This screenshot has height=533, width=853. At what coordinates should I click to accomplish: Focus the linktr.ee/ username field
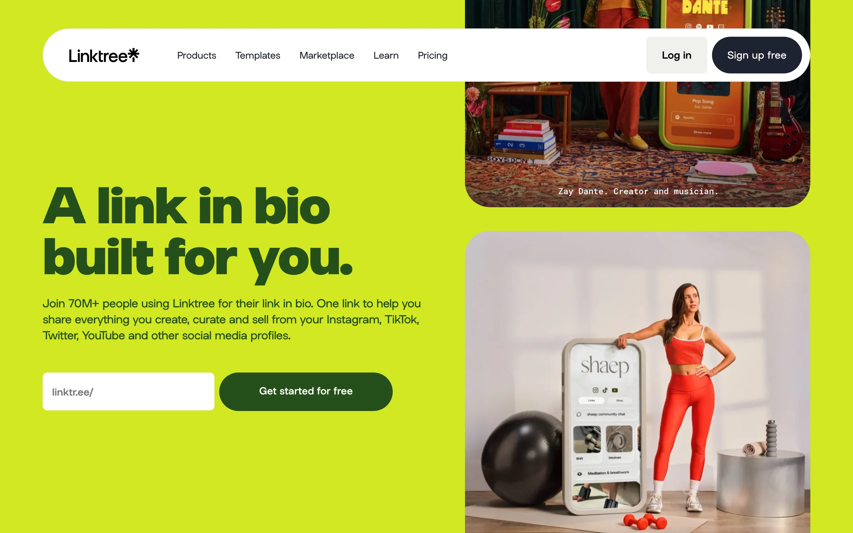(x=128, y=392)
